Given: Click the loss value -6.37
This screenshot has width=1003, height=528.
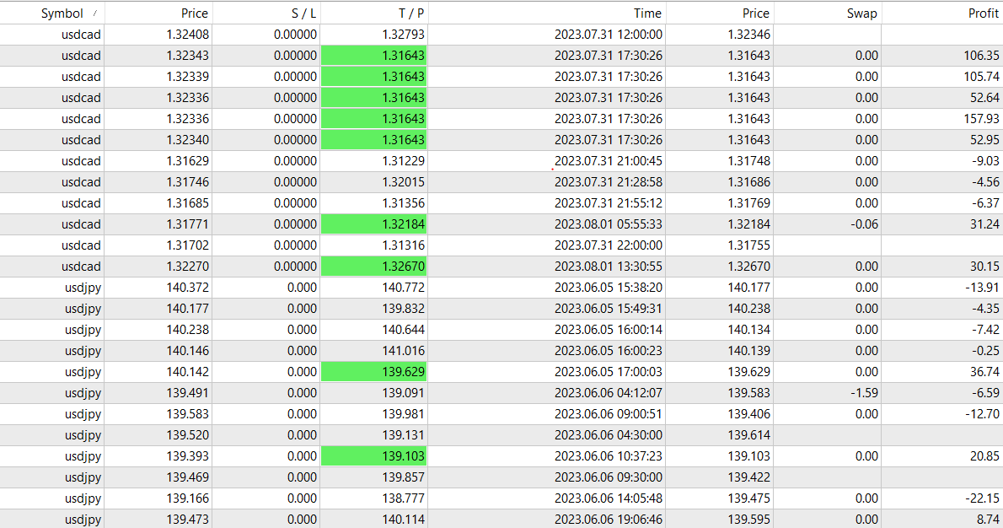Looking at the screenshot, I should tap(986, 203).
